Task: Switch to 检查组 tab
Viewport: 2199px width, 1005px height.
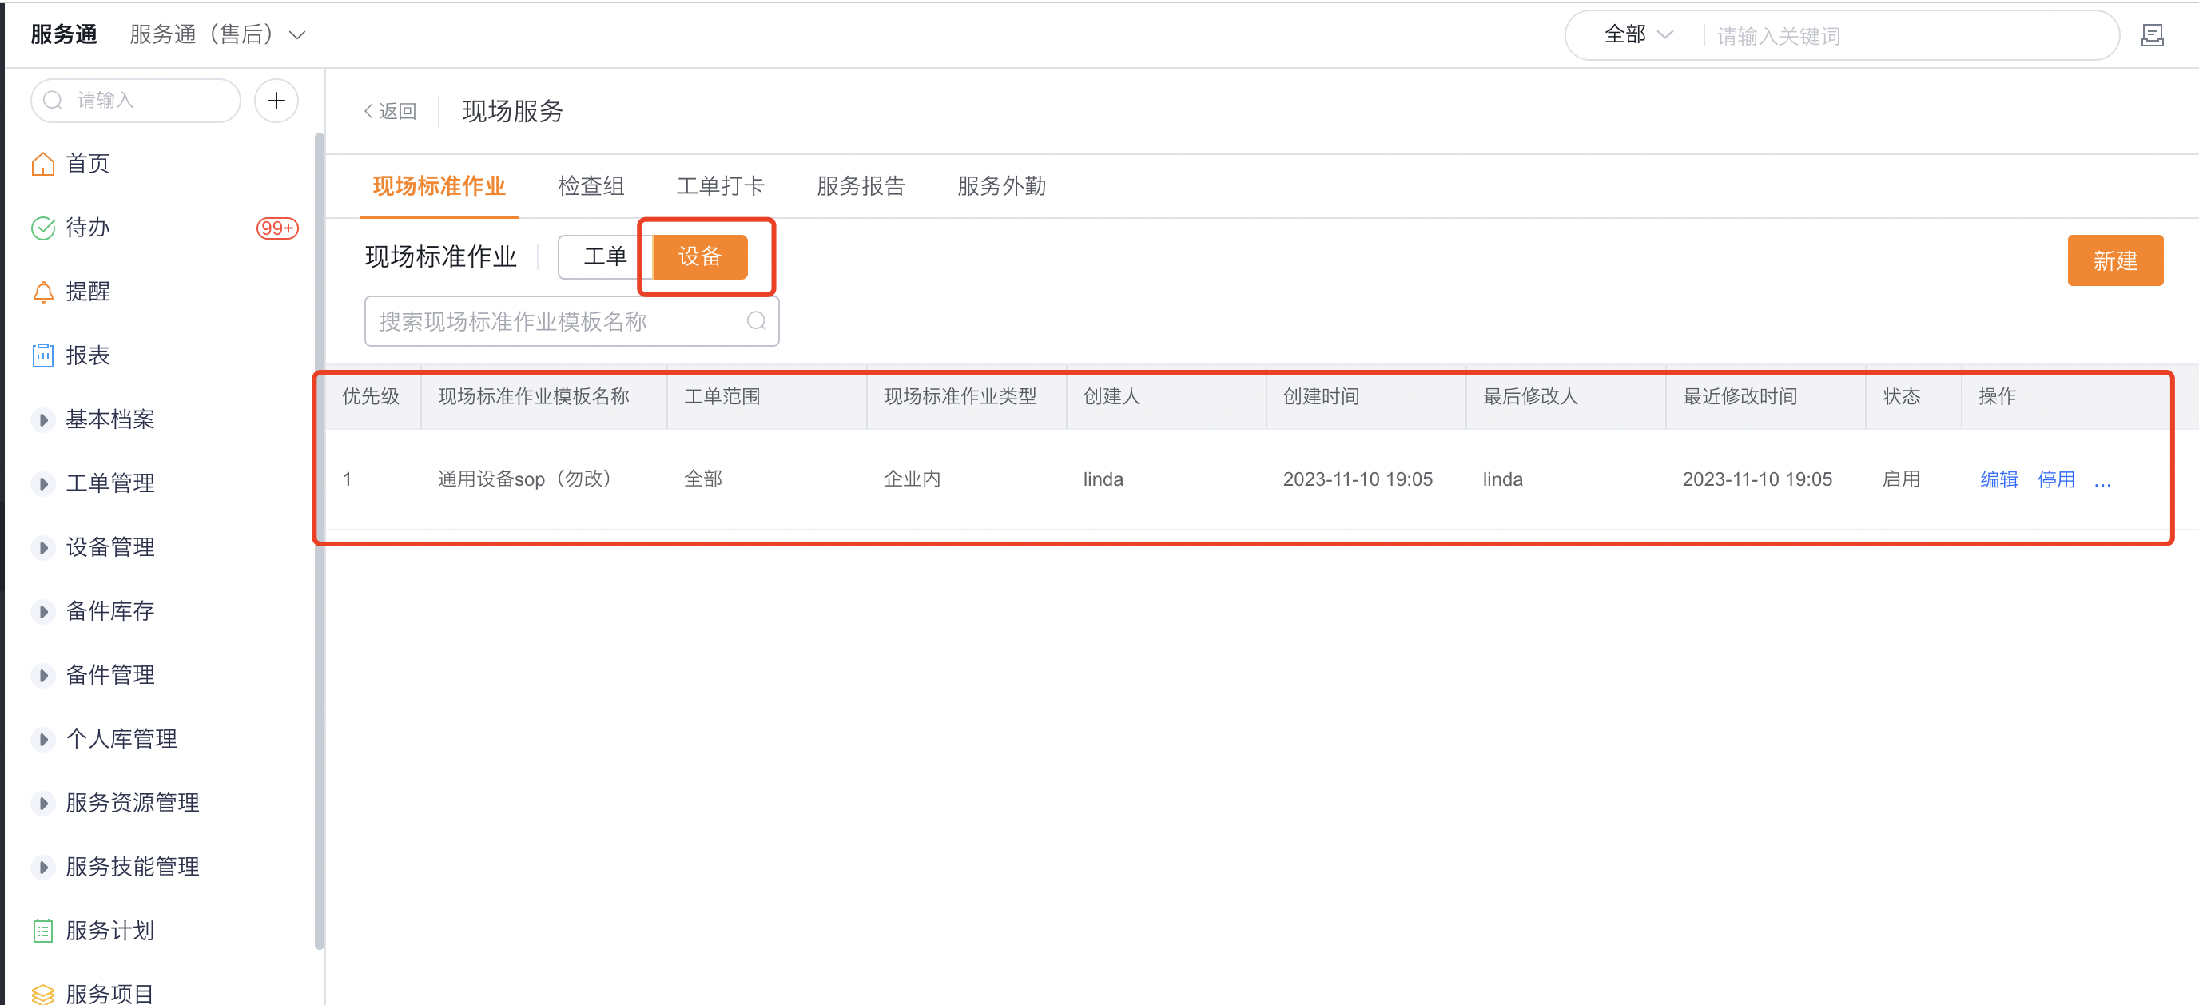Action: click(589, 182)
